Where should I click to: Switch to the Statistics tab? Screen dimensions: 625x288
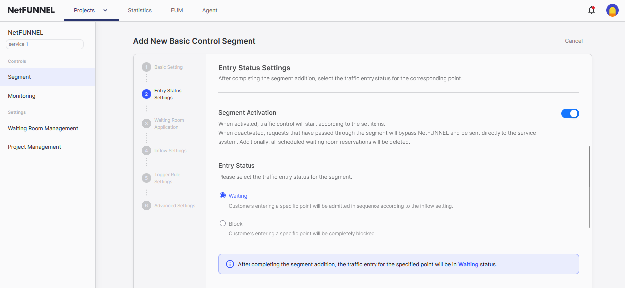[140, 10]
